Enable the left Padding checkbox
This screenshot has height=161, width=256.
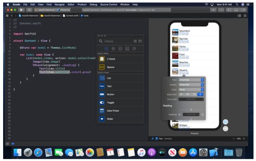pos(179,114)
